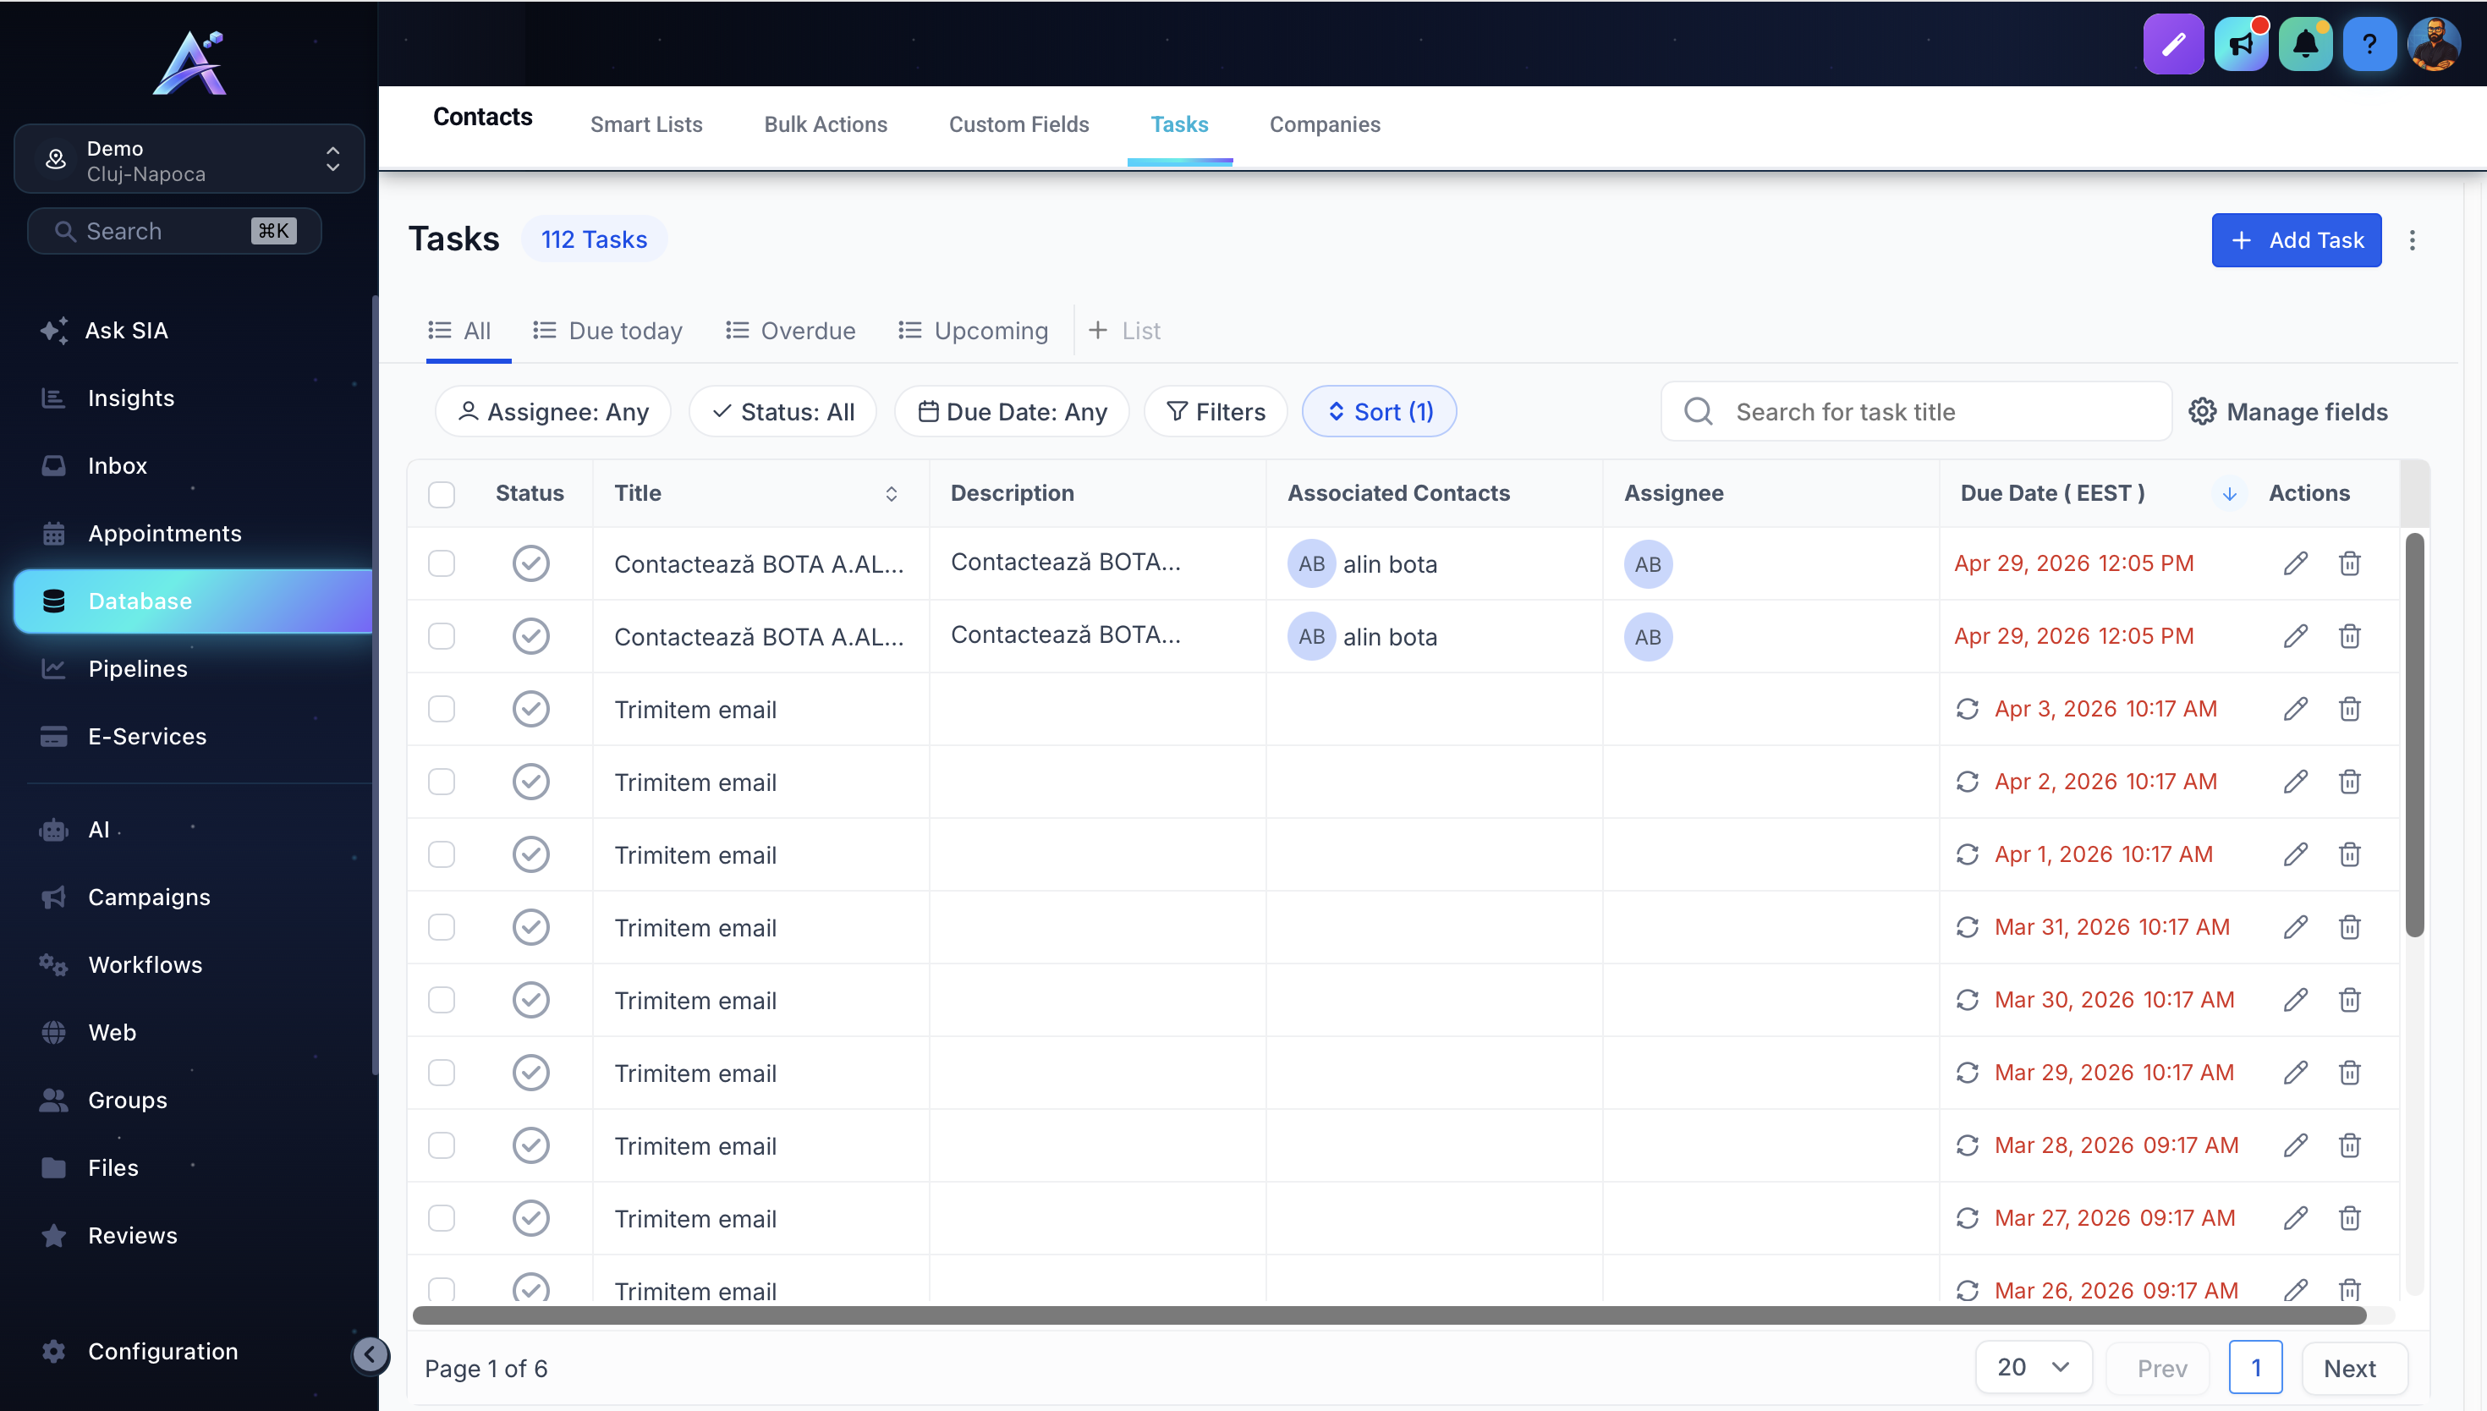This screenshot has width=2487, height=1411.
Task: Open Ask SIA in the sidebar
Action: click(x=126, y=331)
